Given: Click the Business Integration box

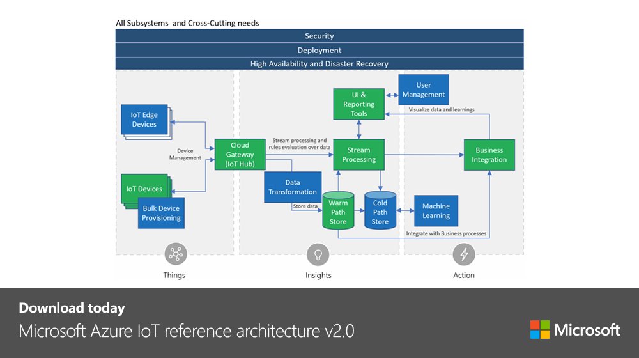Looking at the screenshot, I should coord(489,155).
